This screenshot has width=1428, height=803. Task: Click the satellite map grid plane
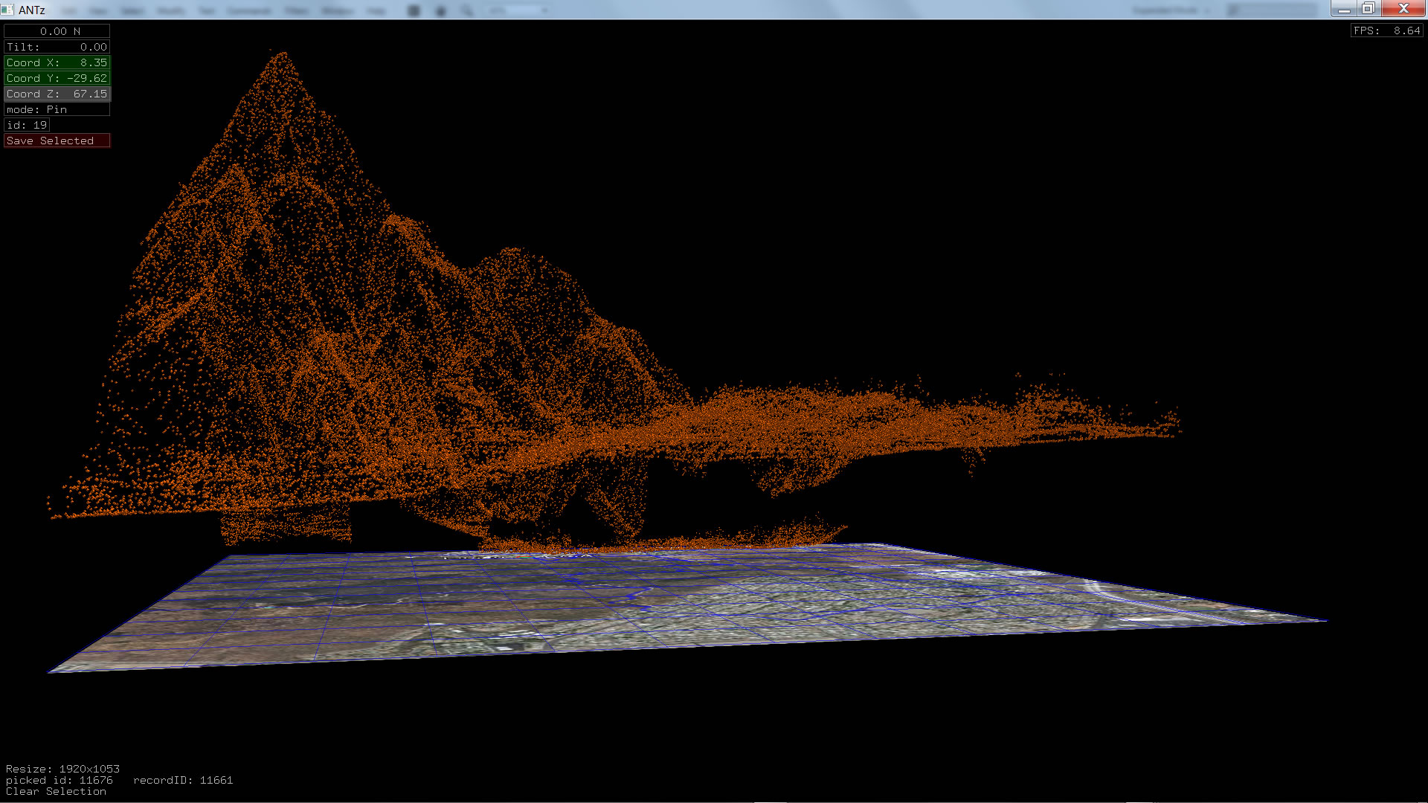pos(669,602)
